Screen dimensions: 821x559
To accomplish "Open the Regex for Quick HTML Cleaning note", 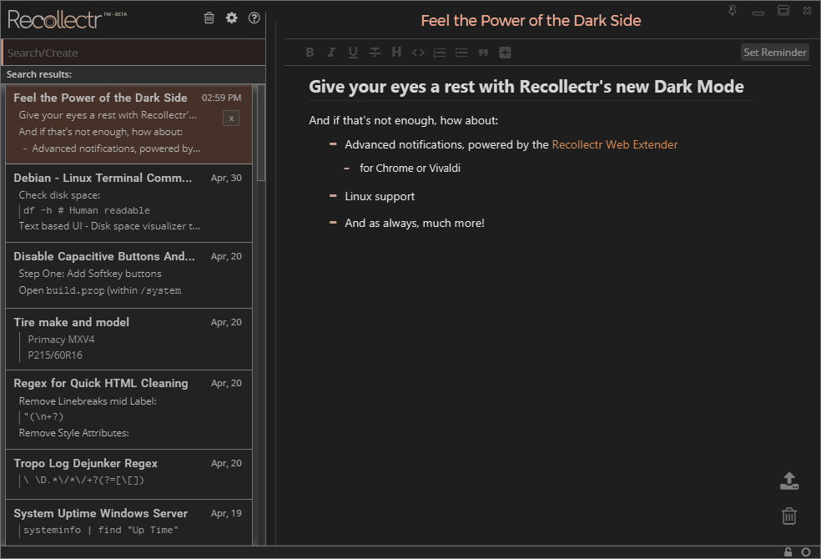I will tap(128, 410).
